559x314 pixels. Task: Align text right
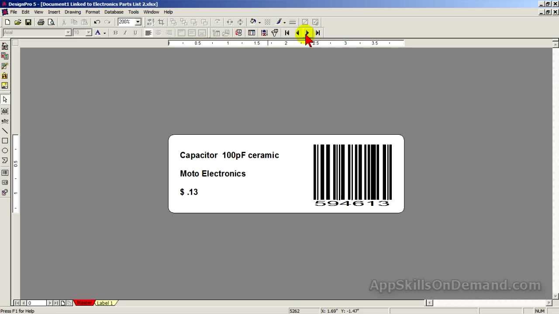pos(169,33)
